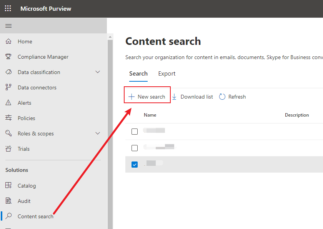This screenshot has width=323, height=229.
Task: Collapse the navigation hamburger menu
Action: [x=8, y=26]
